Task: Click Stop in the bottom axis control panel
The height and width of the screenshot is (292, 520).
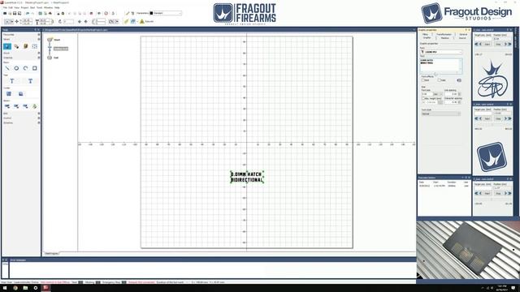Action: click(498, 193)
